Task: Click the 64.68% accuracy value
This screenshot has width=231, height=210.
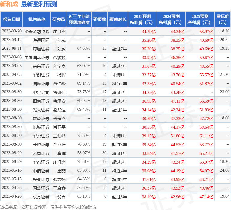Action: click(84, 49)
